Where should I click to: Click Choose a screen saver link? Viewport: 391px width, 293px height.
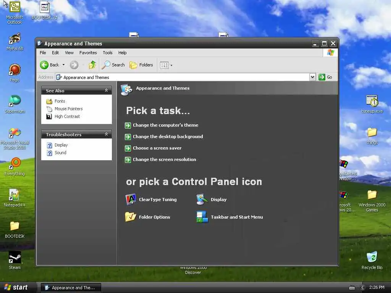tap(157, 148)
